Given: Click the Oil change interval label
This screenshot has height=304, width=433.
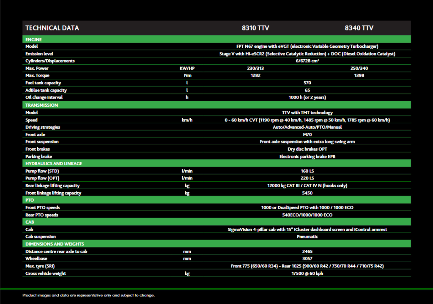Looking at the screenshot, I should pyautogui.click(x=44, y=97).
